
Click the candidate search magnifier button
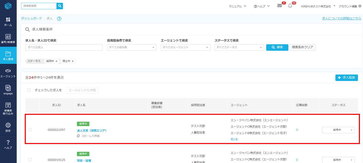tap(60, 6)
